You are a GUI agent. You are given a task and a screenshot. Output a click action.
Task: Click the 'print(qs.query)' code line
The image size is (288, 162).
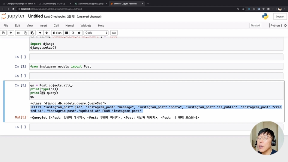coord(44,93)
